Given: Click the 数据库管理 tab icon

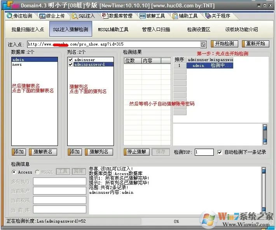Looking at the screenshot, I should pyautogui.click(x=105, y=16).
